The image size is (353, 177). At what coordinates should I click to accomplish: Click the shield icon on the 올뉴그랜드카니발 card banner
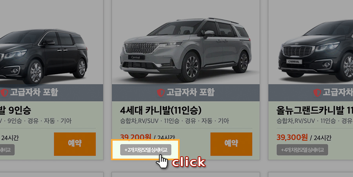click(317, 93)
